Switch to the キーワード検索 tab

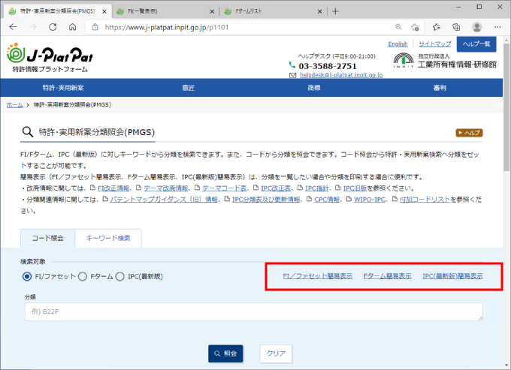click(x=108, y=238)
